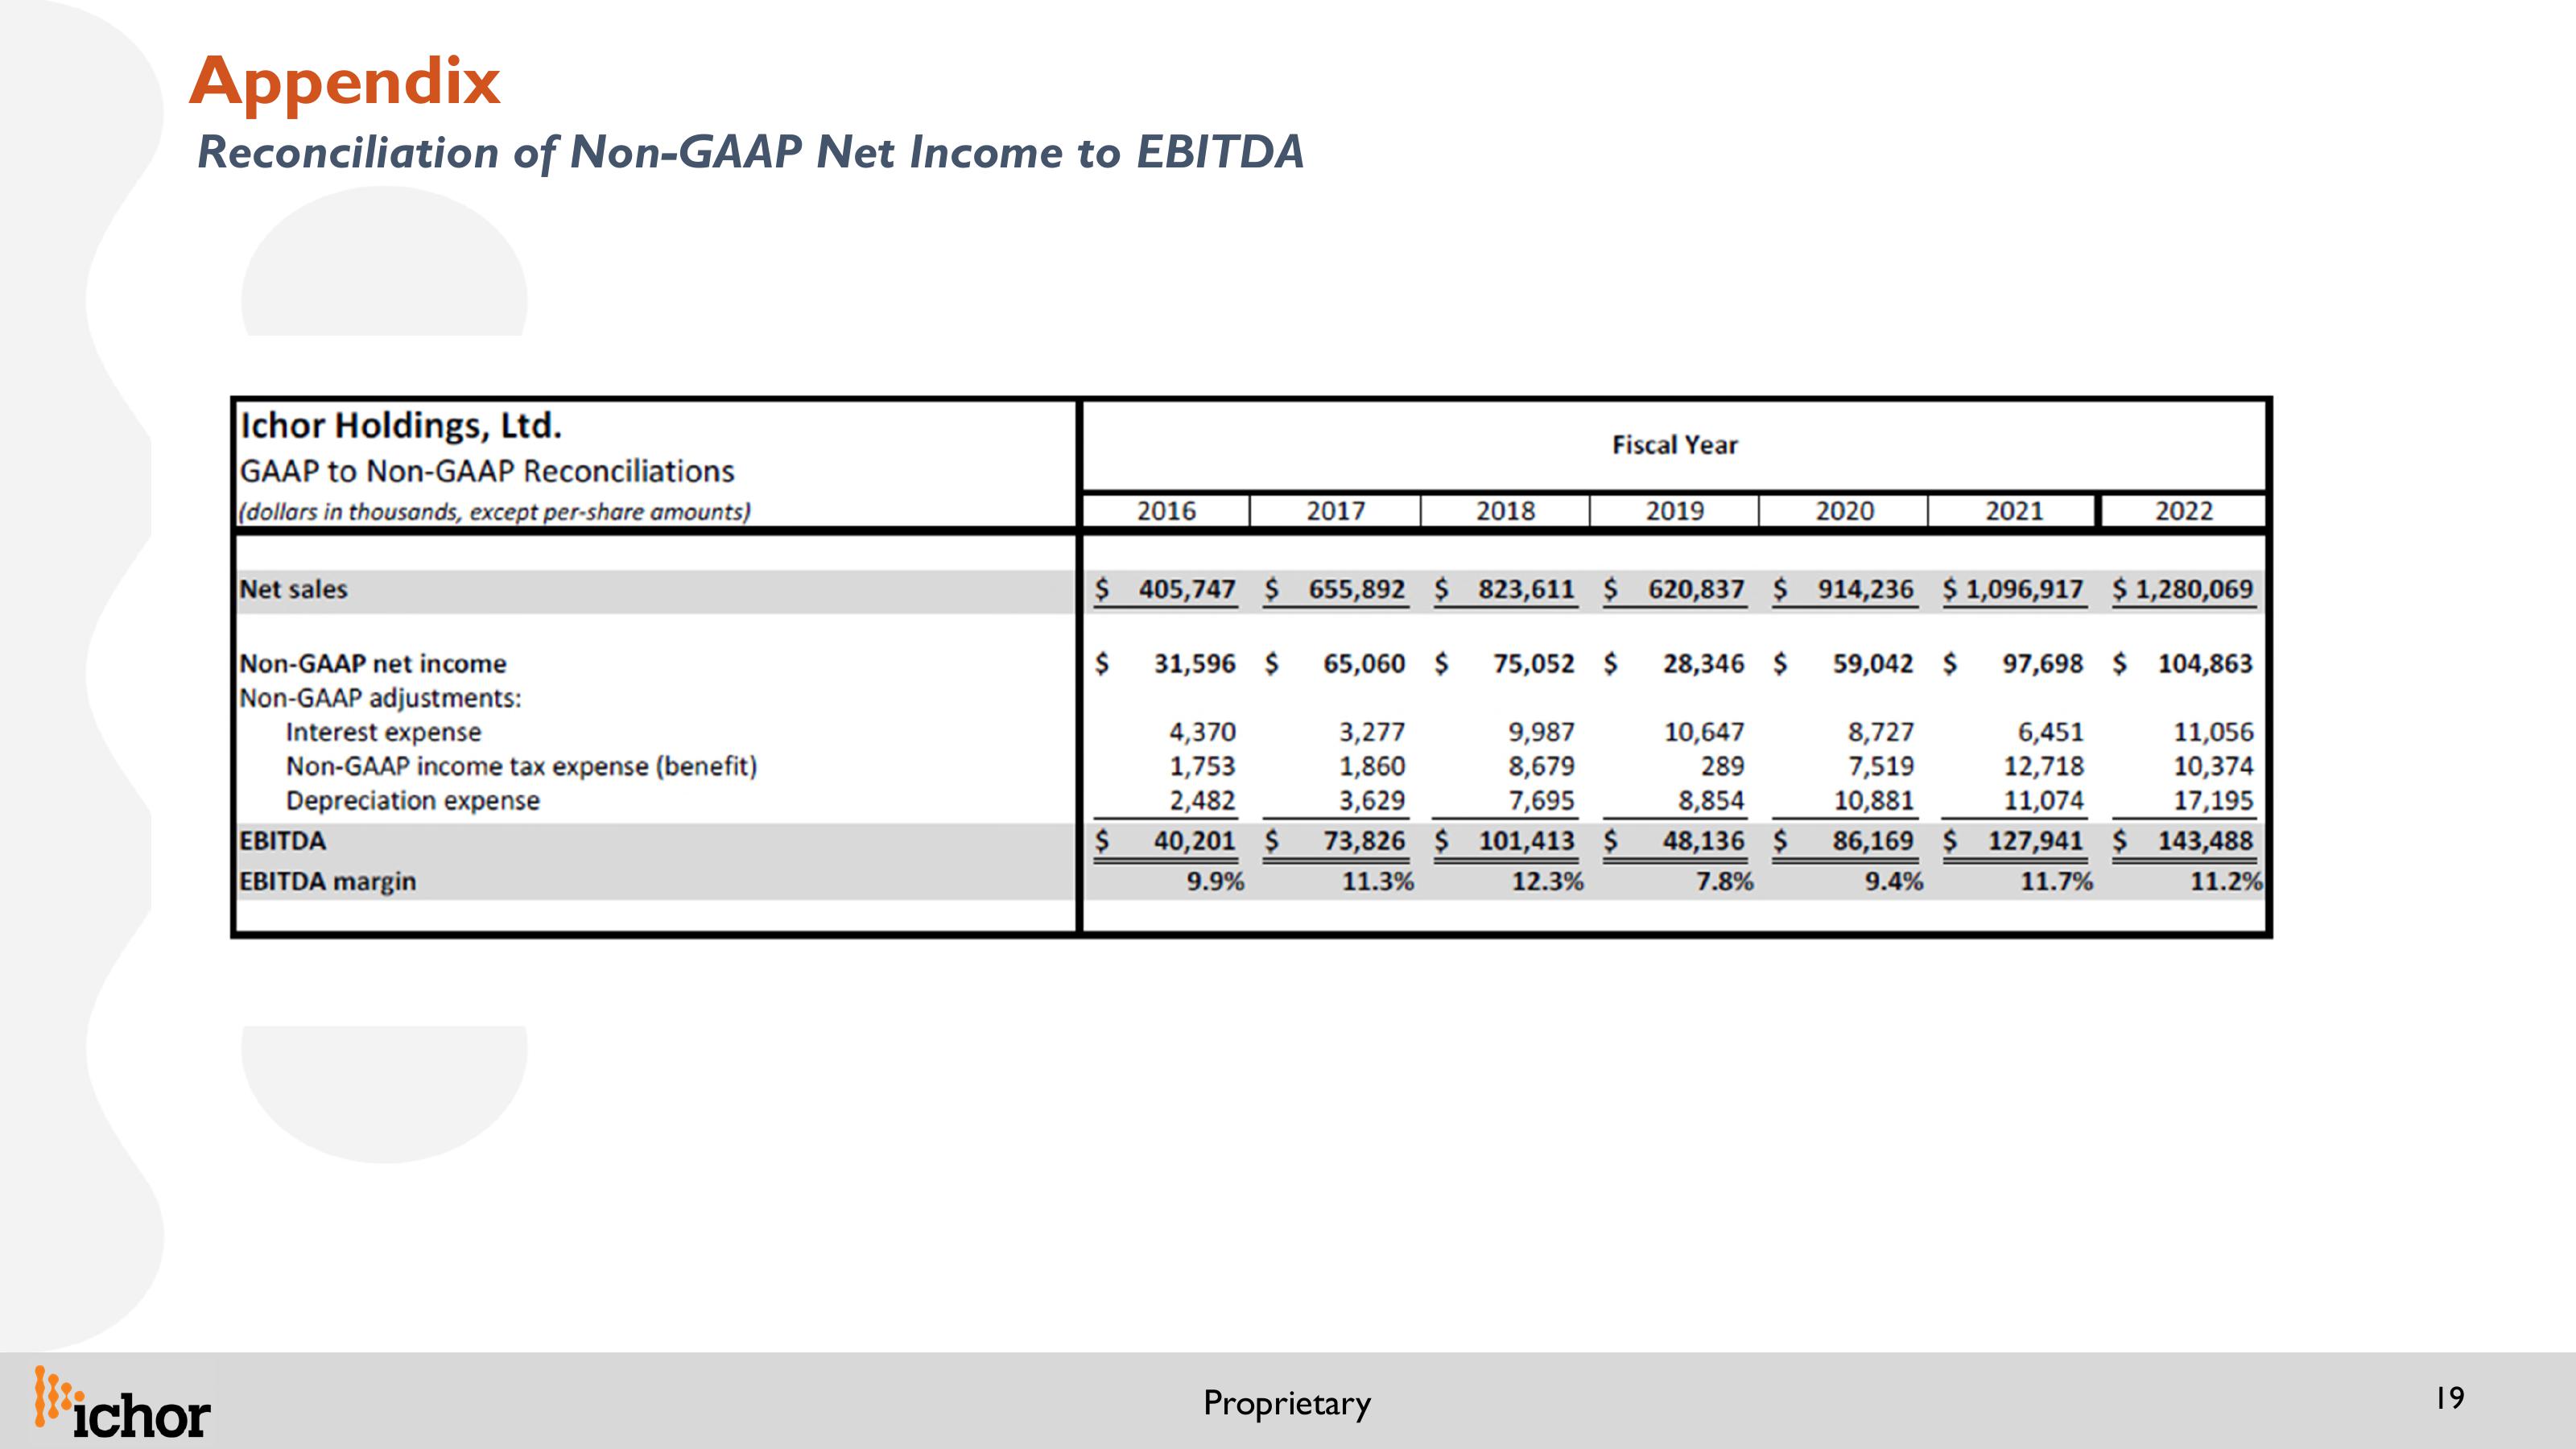This screenshot has height=1449, width=2576.
Task: Select GAAP to Non-GAAP Reconciliations text
Action: [x=487, y=470]
